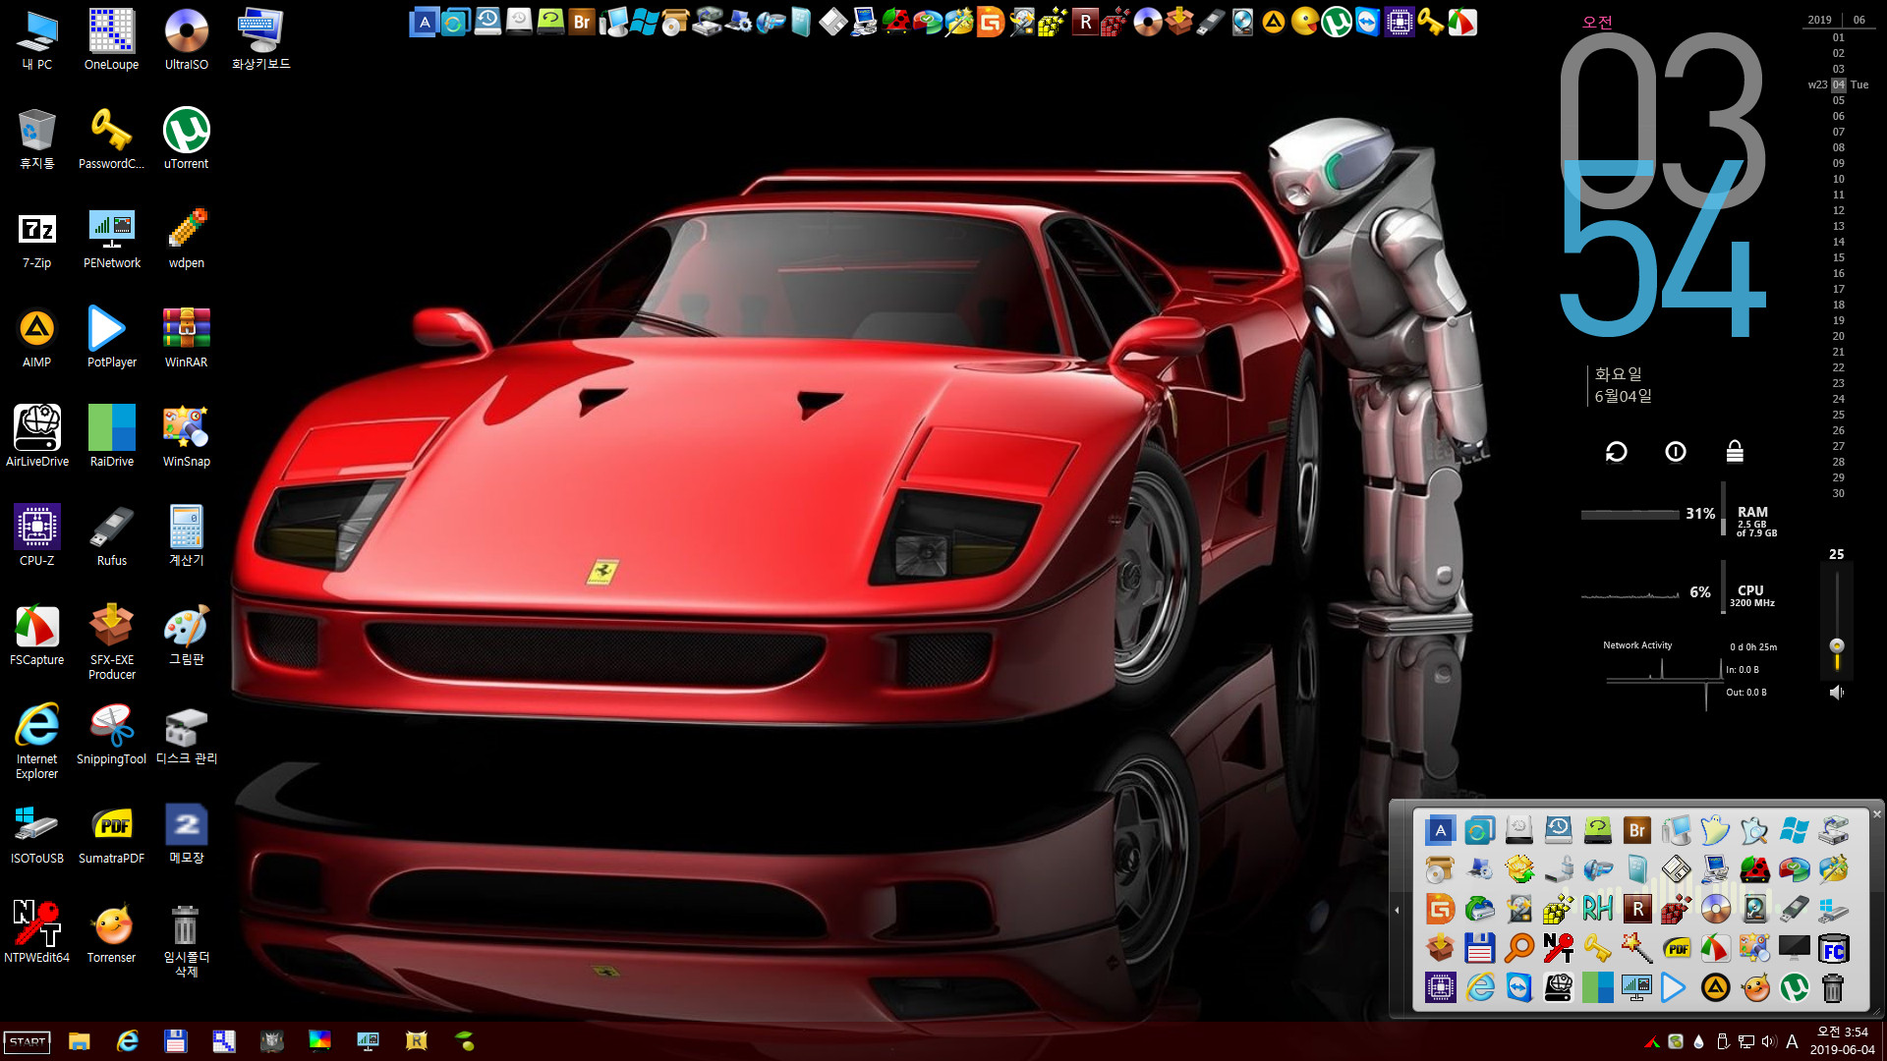Select the CPU-Z desktop shortcut
1887x1061 pixels.
coord(37,536)
